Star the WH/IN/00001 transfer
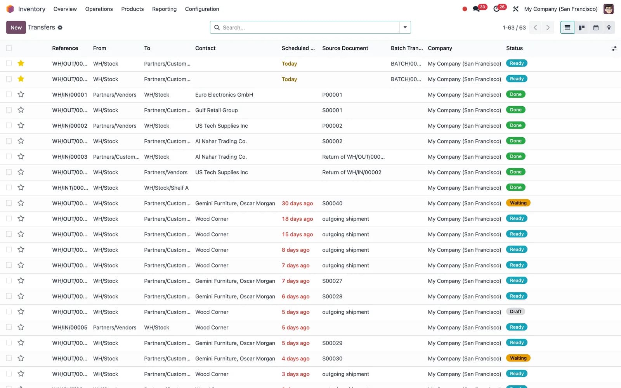 point(21,94)
